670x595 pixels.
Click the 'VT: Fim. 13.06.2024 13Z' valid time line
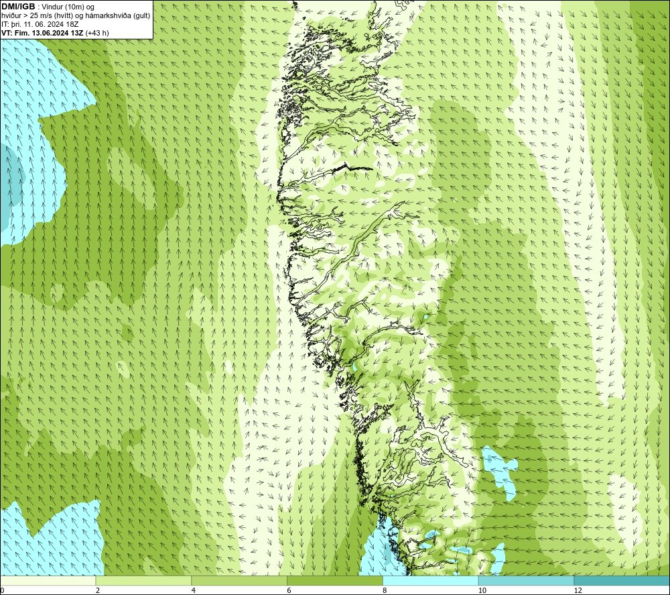[x=55, y=32]
